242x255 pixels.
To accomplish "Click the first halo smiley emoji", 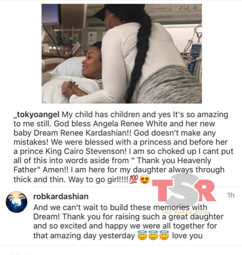I will coord(142,235).
